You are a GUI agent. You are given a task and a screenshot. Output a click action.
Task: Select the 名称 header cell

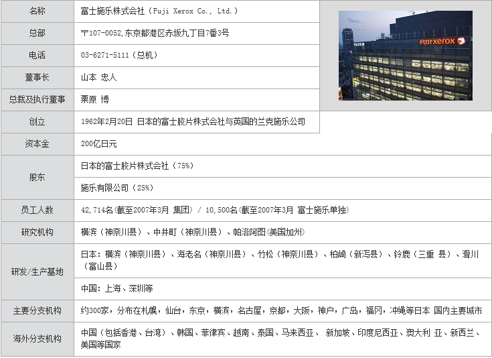click(37, 11)
